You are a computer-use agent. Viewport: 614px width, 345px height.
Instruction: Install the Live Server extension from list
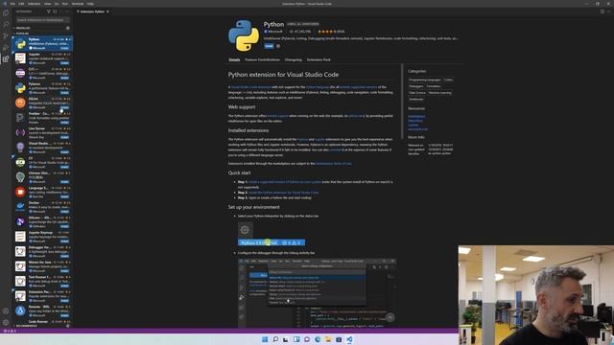(64, 137)
